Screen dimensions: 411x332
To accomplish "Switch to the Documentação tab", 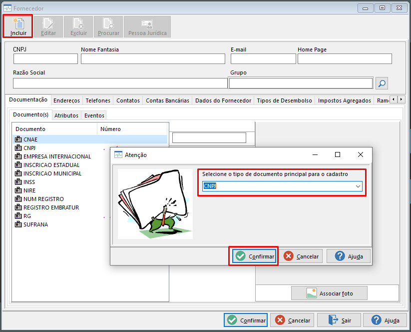I will pos(28,99).
